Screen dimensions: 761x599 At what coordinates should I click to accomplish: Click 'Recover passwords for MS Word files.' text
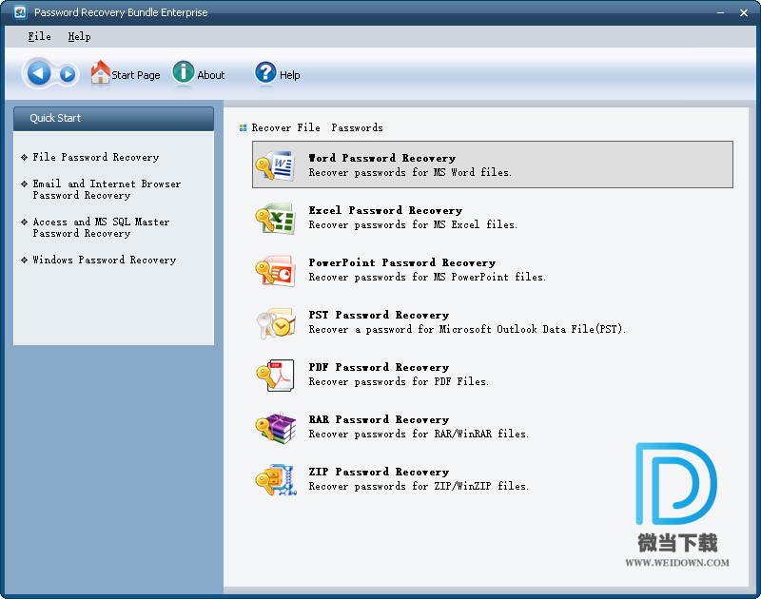[410, 173]
